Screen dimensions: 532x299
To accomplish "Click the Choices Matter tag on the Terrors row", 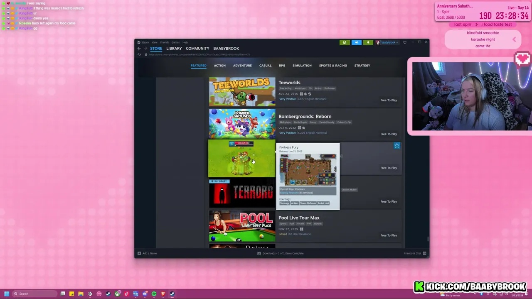I will click(349, 190).
